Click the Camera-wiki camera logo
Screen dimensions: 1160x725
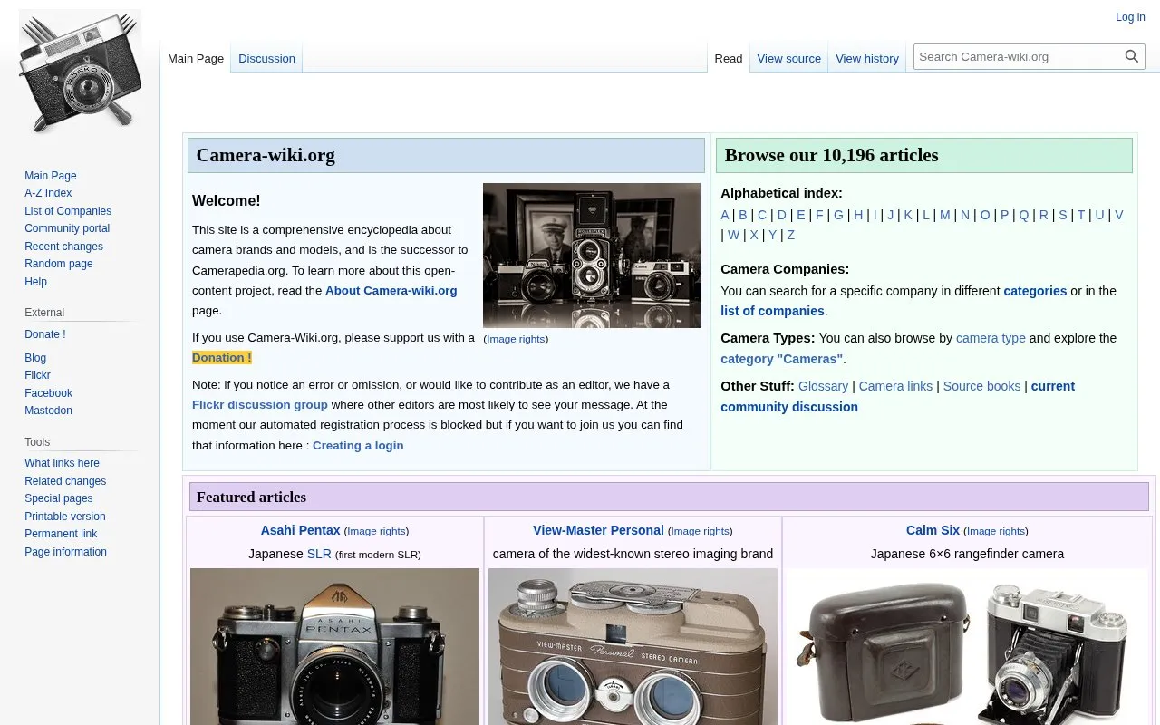[80, 72]
